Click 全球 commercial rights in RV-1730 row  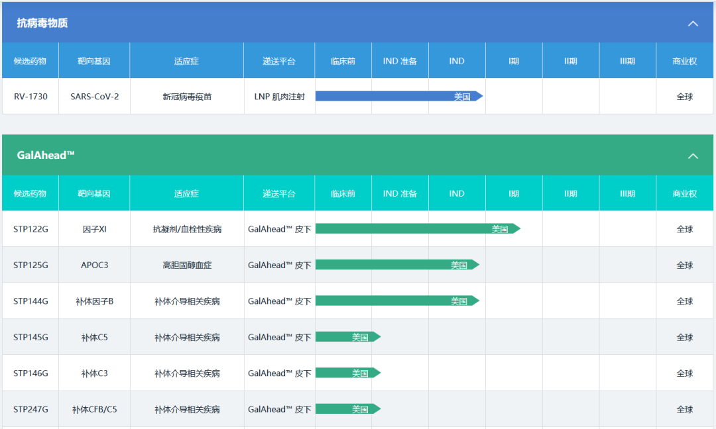[684, 96]
